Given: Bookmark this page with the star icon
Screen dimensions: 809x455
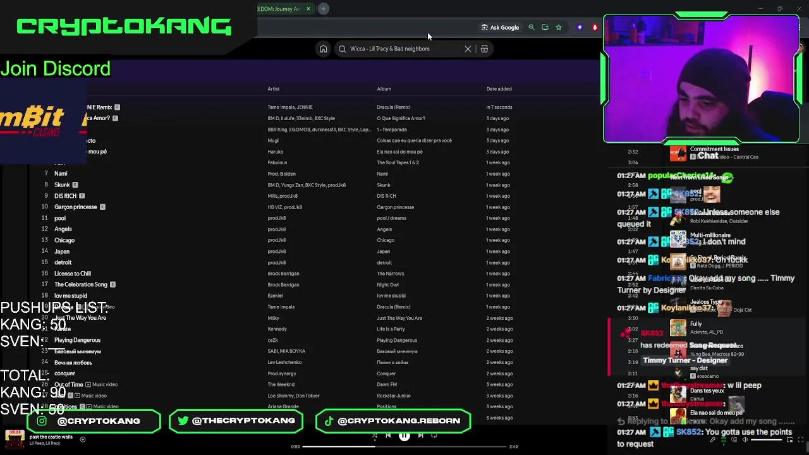Looking at the screenshot, I should coord(559,27).
